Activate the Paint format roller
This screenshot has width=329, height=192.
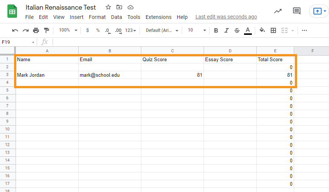pyautogui.click(x=46, y=30)
